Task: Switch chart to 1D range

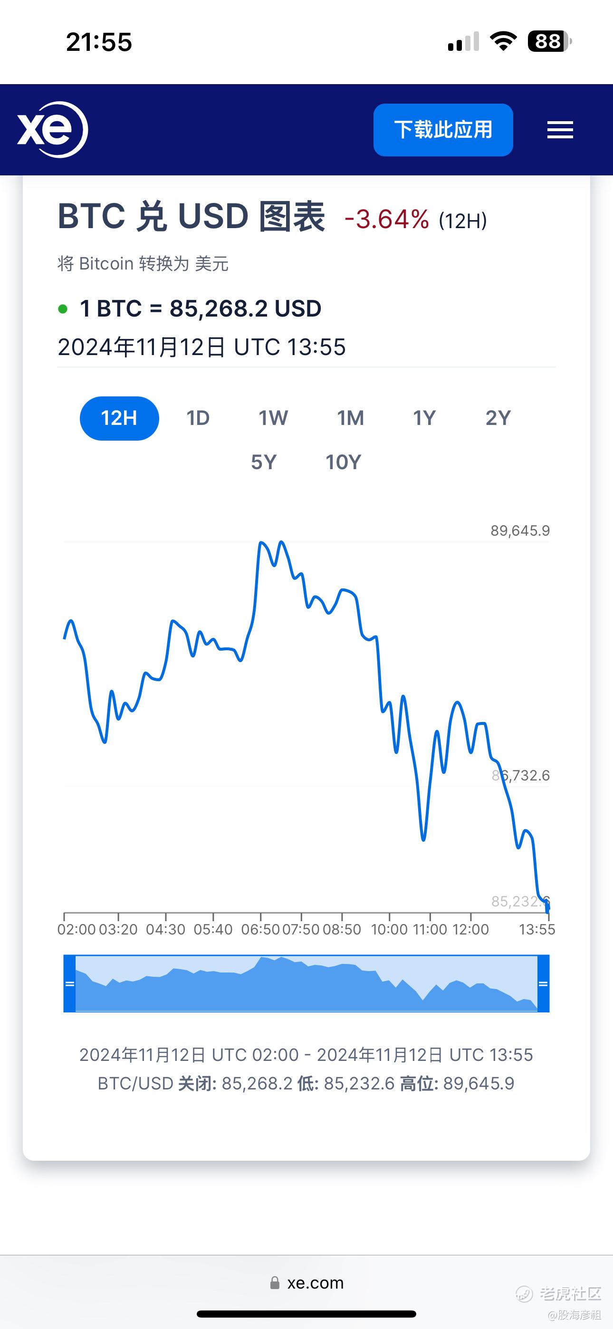Action: (198, 418)
